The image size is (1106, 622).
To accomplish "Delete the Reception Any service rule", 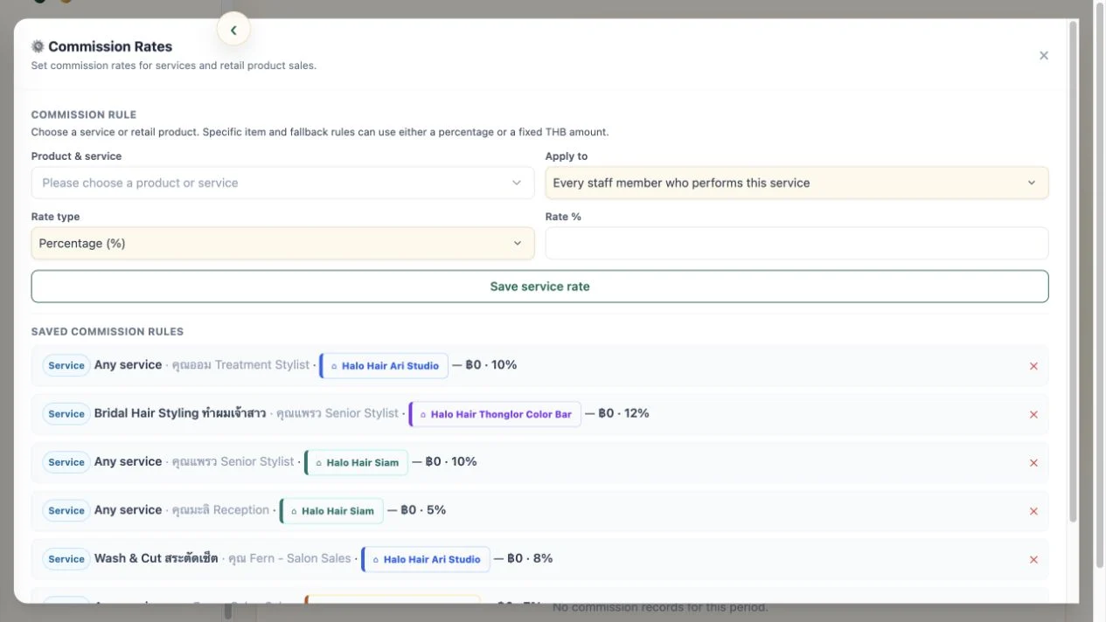I will click(x=1033, y=511).
